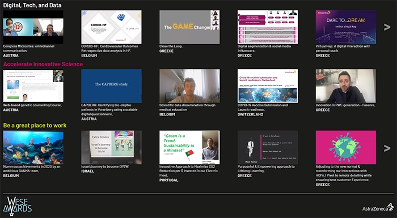397x218 pixels.
Task: Click Numerous achievements in 2020 title
Action: (x=32, y=169)
